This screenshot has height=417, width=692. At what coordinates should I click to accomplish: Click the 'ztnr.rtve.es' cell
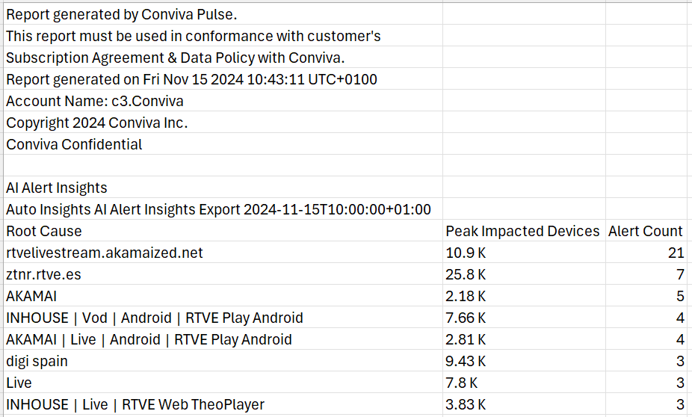43,274
